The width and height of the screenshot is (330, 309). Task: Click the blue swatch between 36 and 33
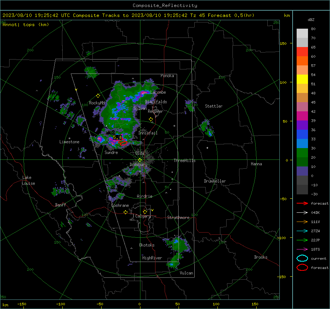(x=302, y=134)
